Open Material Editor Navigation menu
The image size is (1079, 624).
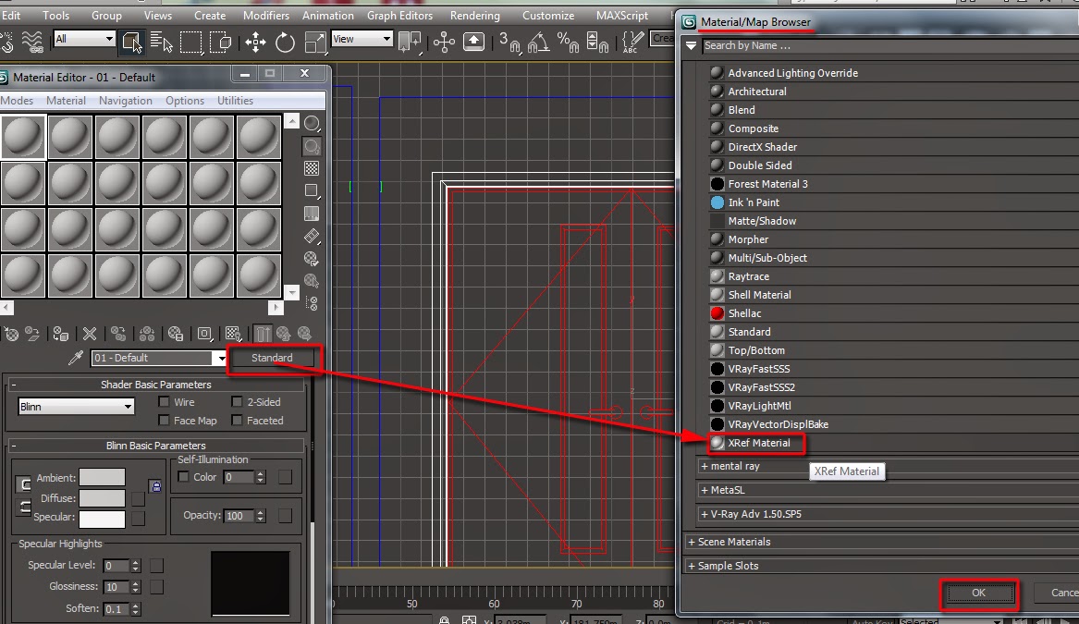click(125, 101)
